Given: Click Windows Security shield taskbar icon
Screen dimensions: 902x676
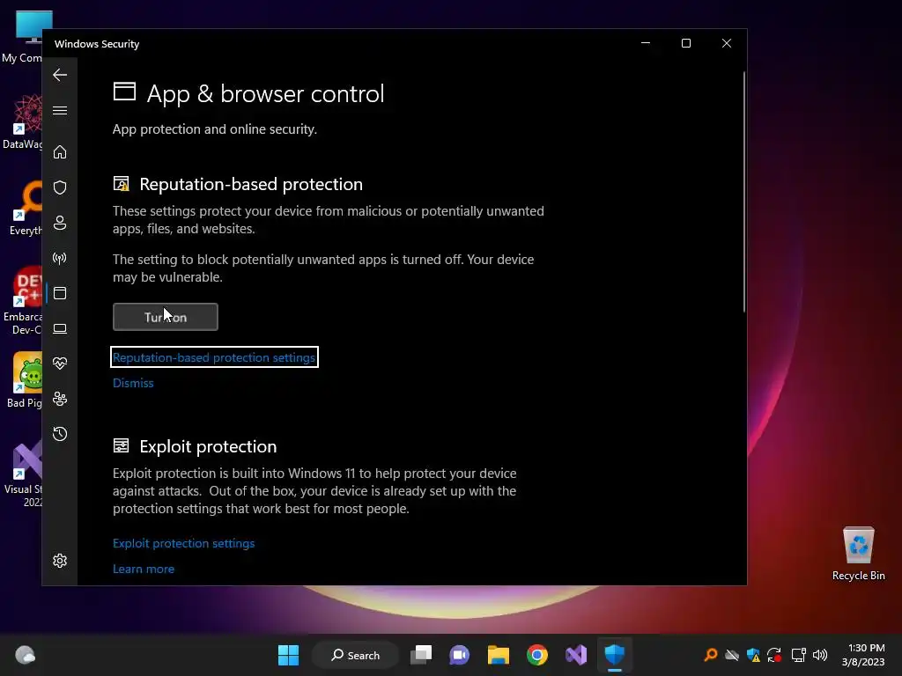Looking at the screenshot, I should click(x=614, y=655).
